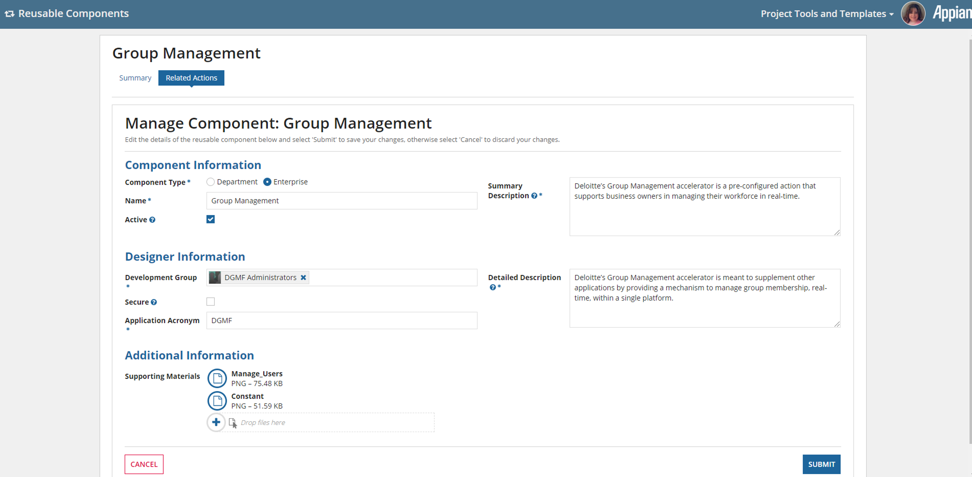Click the 'PNG – 75.48 KB' file size text
The width and height of the screenshot is (972, 477).
click(257, 383)
